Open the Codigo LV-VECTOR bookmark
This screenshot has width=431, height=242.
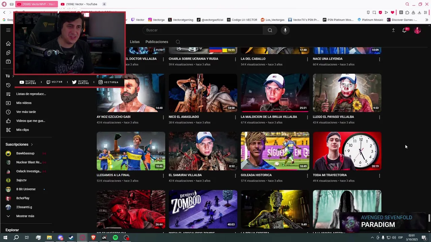click(x=242, y=20)
